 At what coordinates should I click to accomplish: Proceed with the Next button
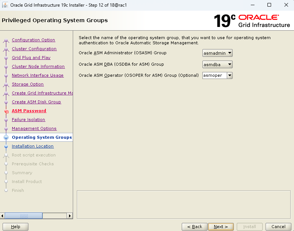click(x=221, y=227)
